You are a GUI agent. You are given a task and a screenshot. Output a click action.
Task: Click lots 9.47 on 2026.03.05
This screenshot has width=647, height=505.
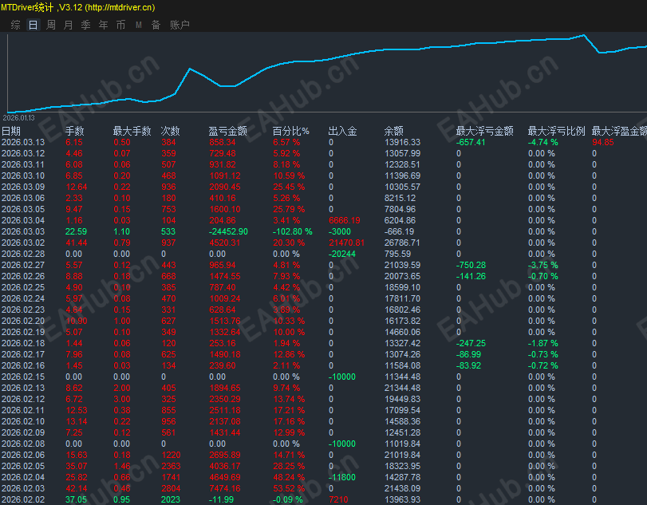74,209
